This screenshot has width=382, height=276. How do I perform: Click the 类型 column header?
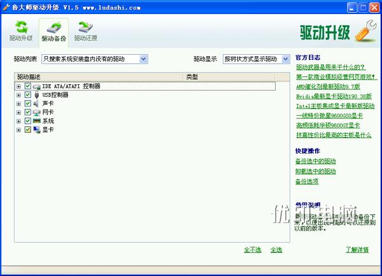click(x=229, y=77)
